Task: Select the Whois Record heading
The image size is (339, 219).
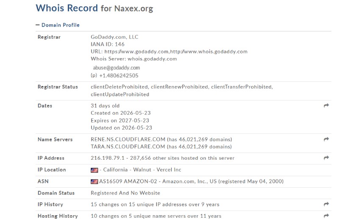Action: pyautogui.click(x=67, y=8)
